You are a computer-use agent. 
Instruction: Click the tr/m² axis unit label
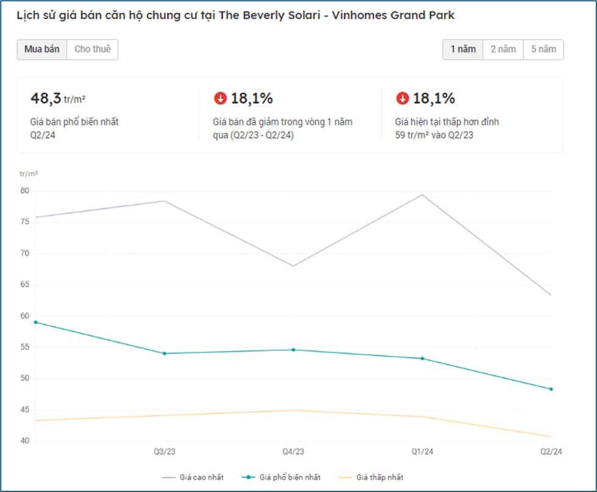click(x=29, y=174)
